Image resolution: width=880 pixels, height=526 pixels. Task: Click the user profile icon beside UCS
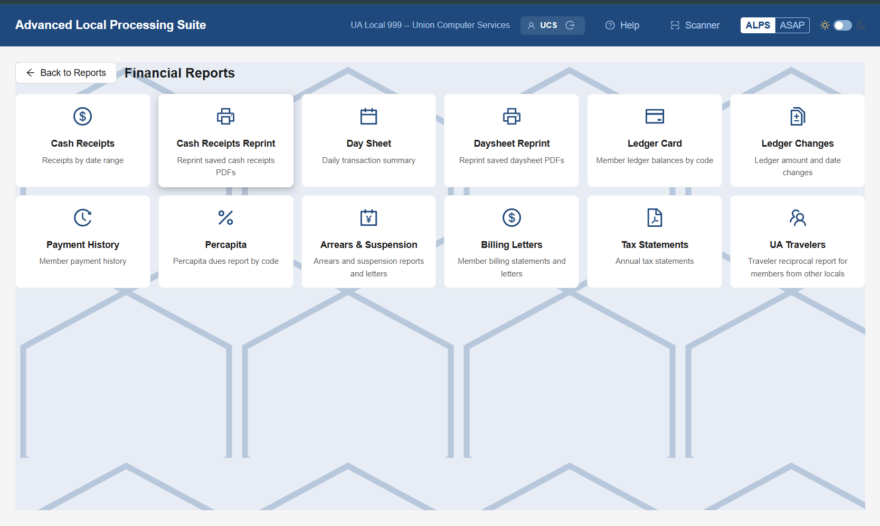[531, 25]
